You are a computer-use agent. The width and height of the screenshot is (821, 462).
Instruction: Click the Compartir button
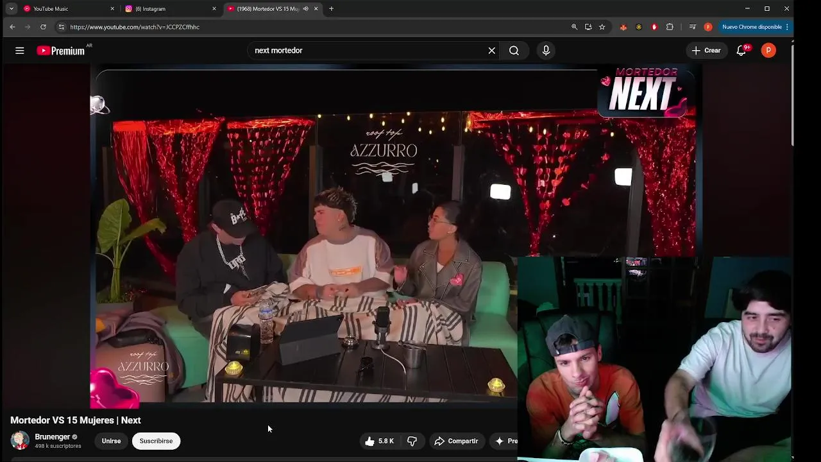pyautogui.click(x=456, y=441)
